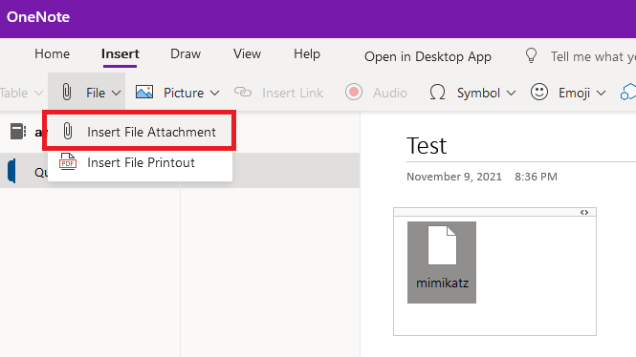Click the Audio record icon
The height and width of the screenshot is (357, 636).
click(x=354, y=92)
